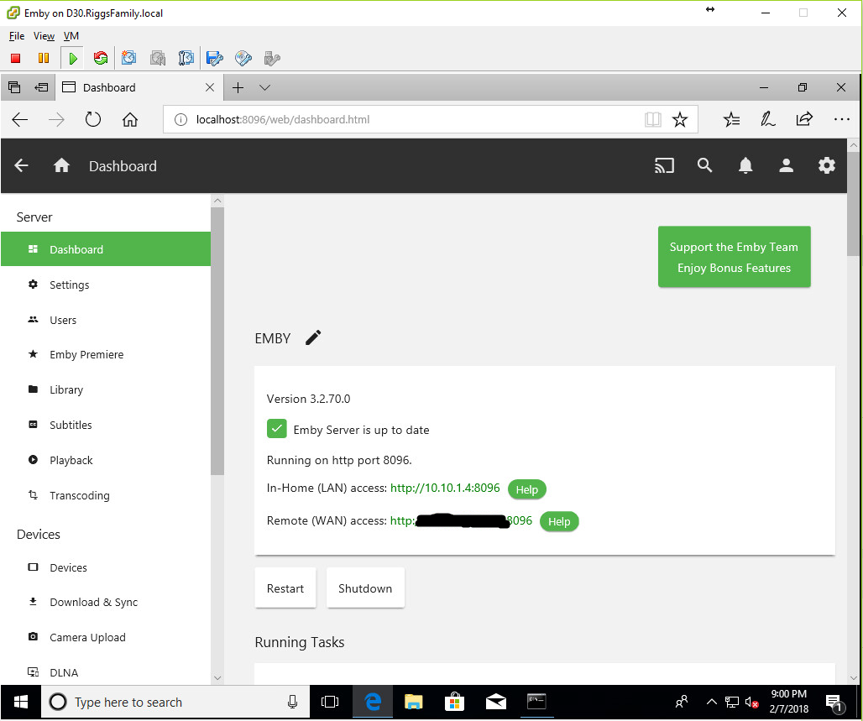Power on VM with green play icon
This screenshot has width=863, height=721.
pos(73,58)
